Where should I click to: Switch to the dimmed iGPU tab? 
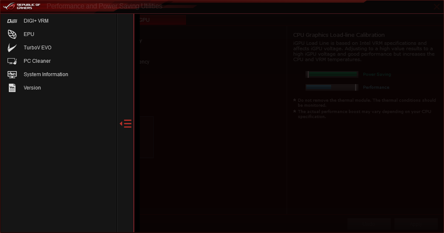[x=162, y=20]
